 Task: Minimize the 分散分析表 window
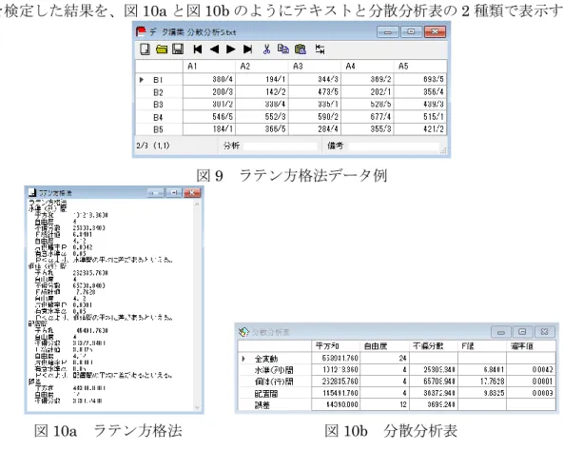point(501,332)
